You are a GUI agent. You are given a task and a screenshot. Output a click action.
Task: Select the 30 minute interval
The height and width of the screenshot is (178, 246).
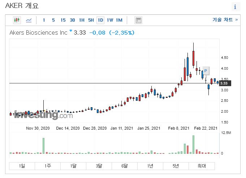[72, 20]
